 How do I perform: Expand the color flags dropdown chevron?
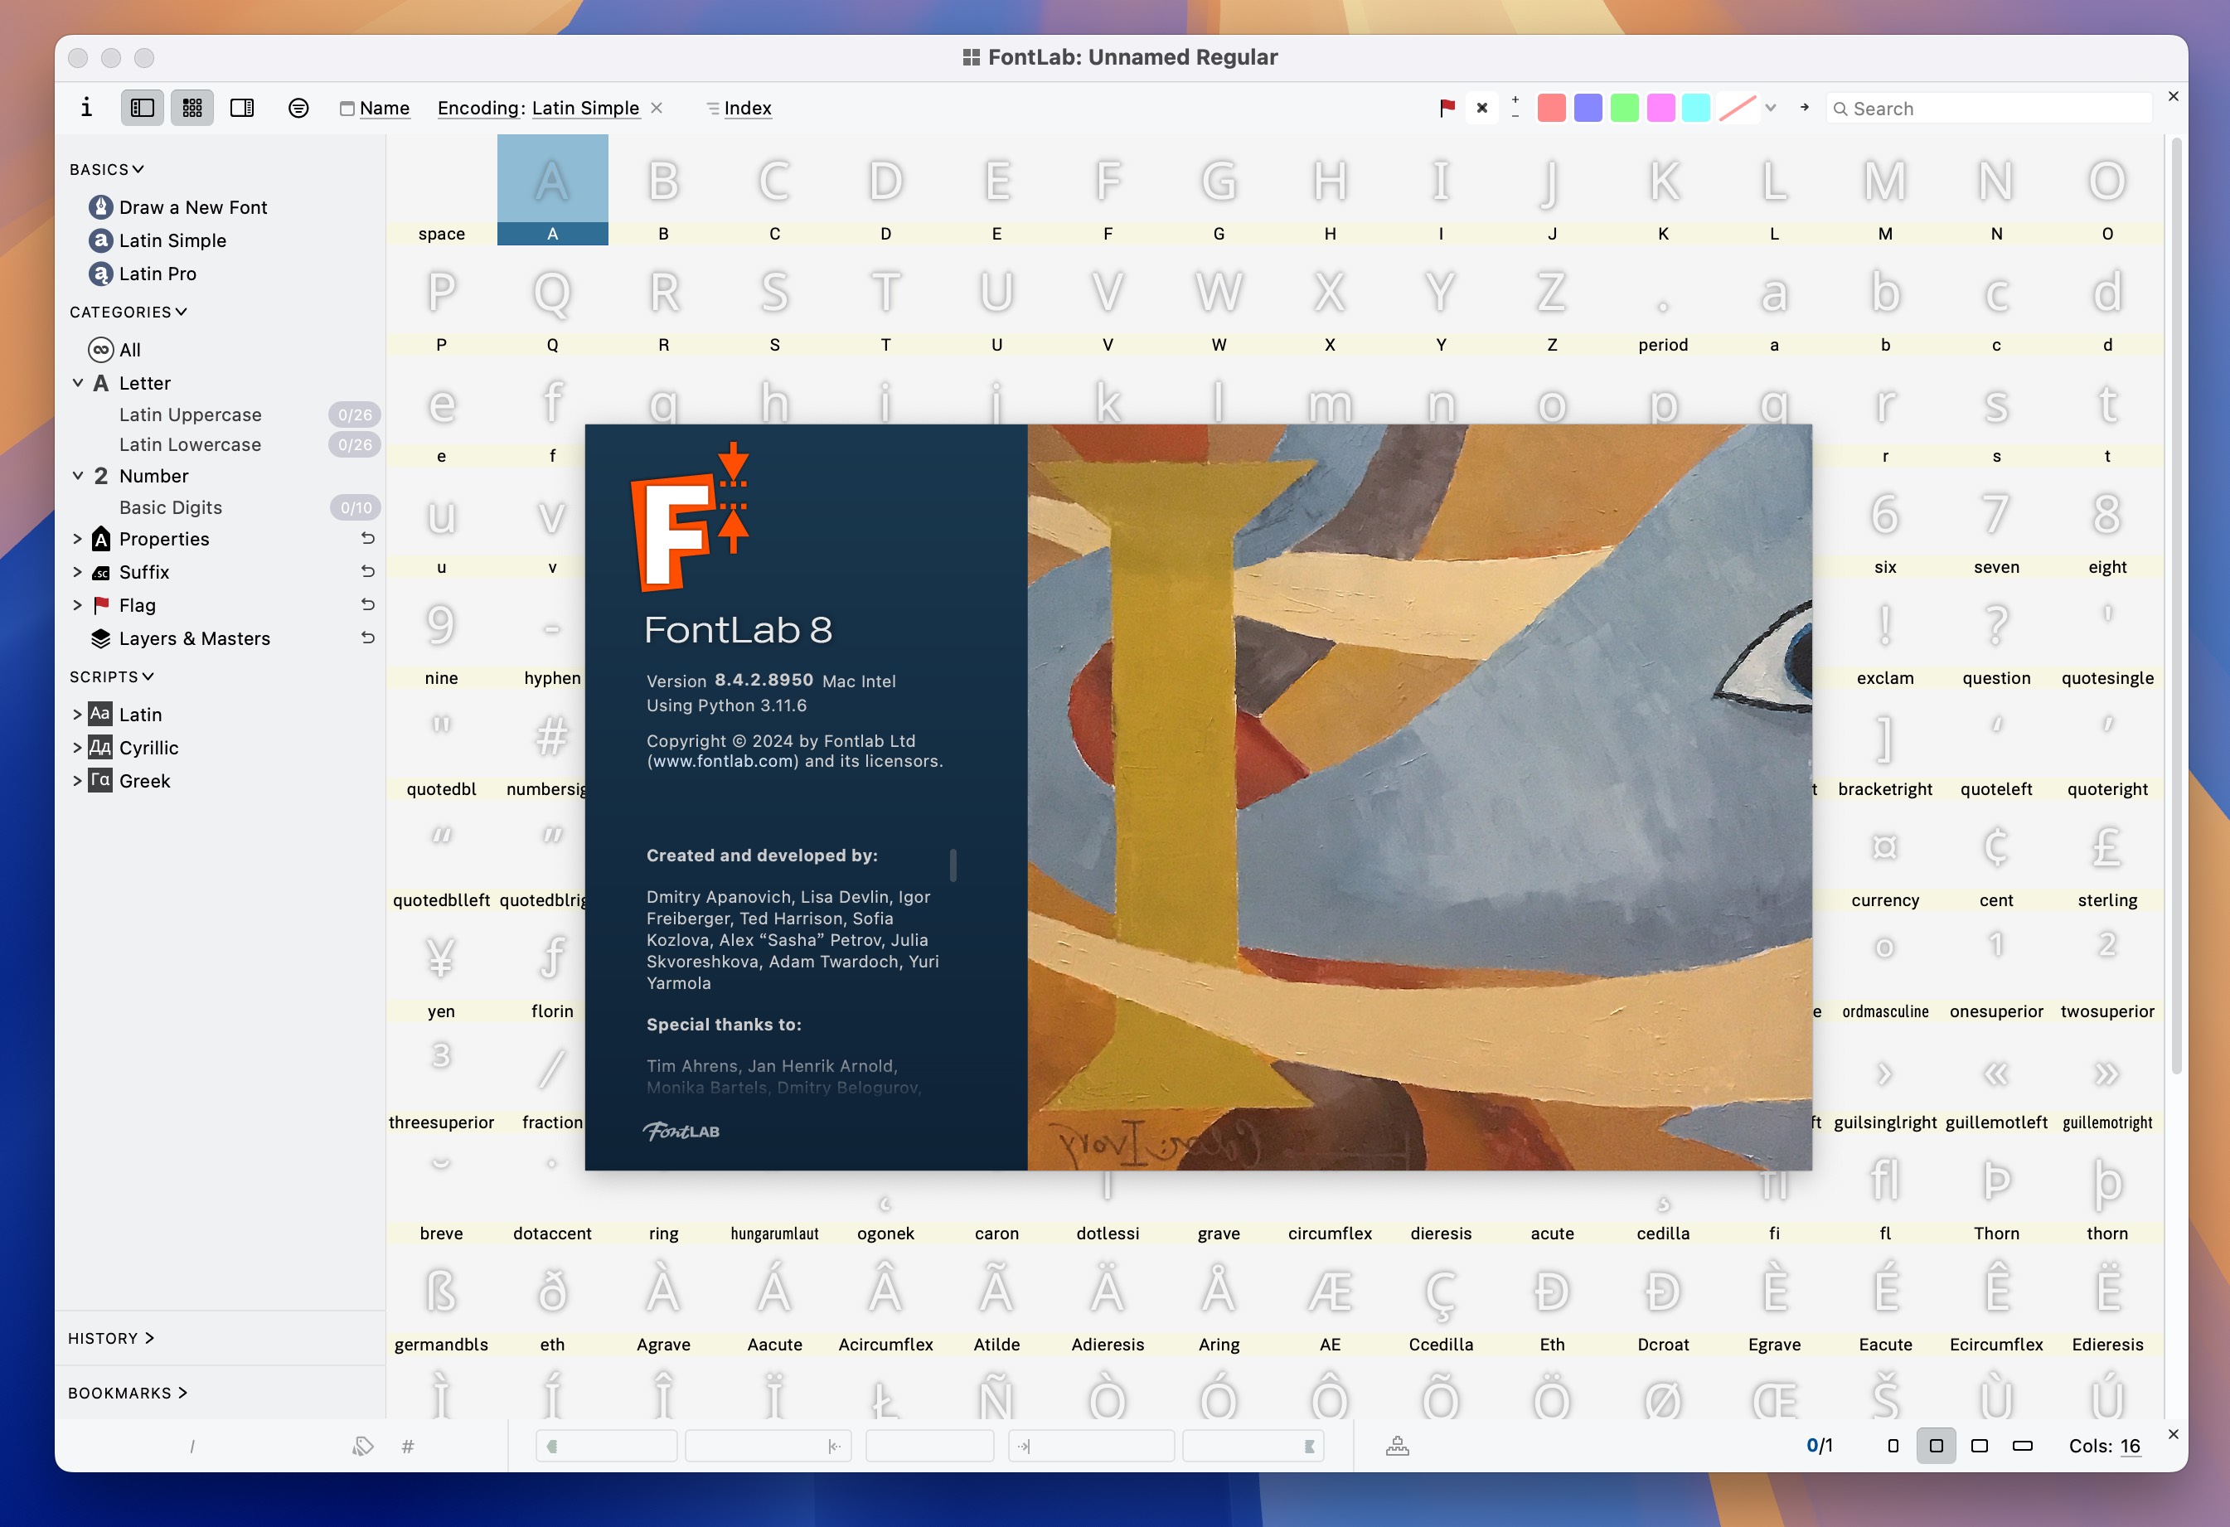coord(1772,109)
